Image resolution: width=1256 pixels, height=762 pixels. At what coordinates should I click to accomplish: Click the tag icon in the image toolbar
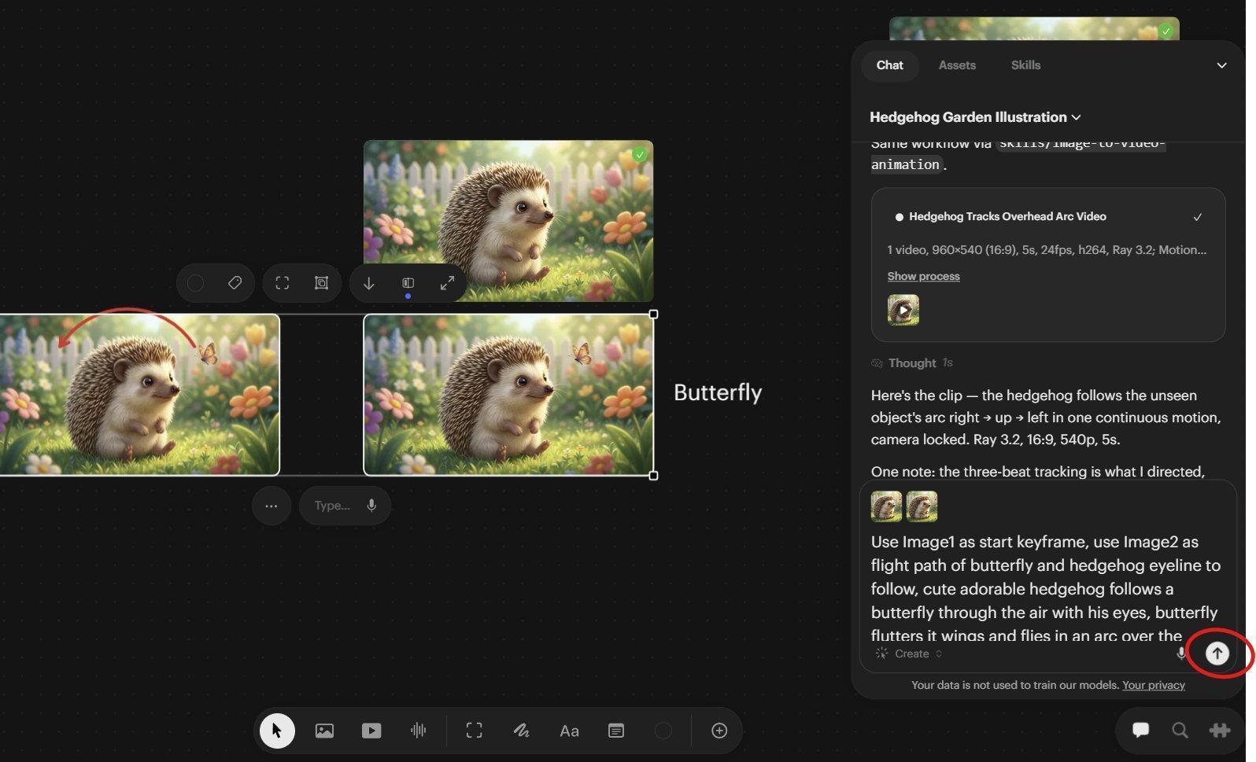click(235, 283)
